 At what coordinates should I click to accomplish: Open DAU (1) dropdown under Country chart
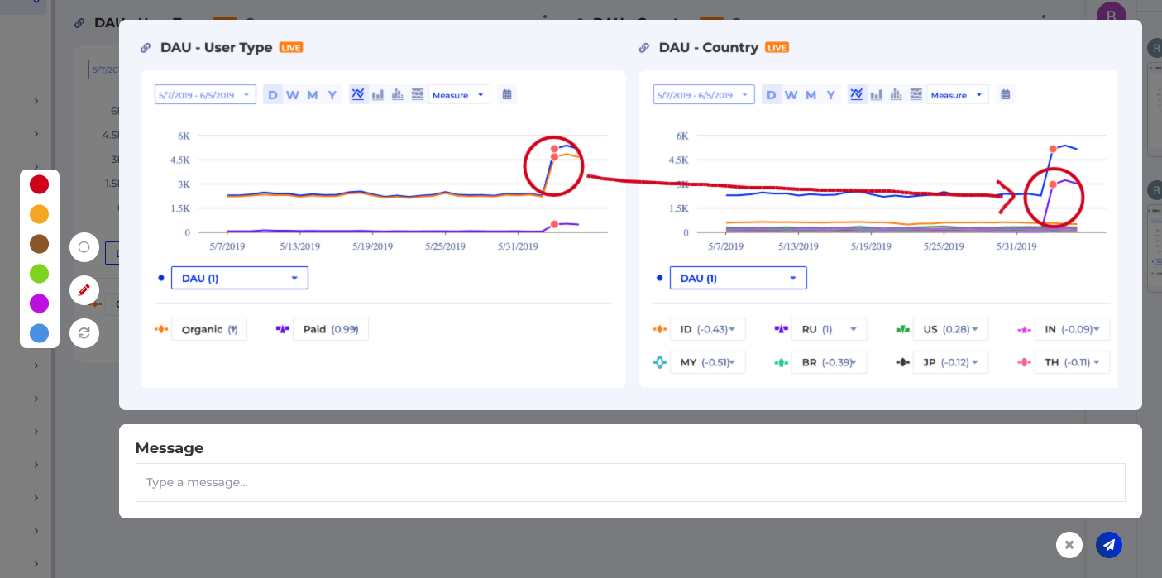click(739, 278)
